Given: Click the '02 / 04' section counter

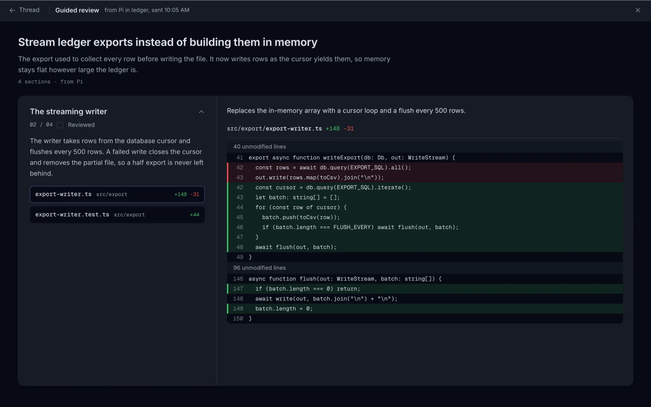Looking at the screenshot, I should (41, 125).
